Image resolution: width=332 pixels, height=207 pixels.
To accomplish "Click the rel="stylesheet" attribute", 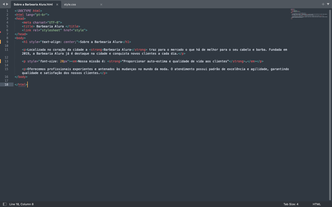I will click(x=47, y=30).
